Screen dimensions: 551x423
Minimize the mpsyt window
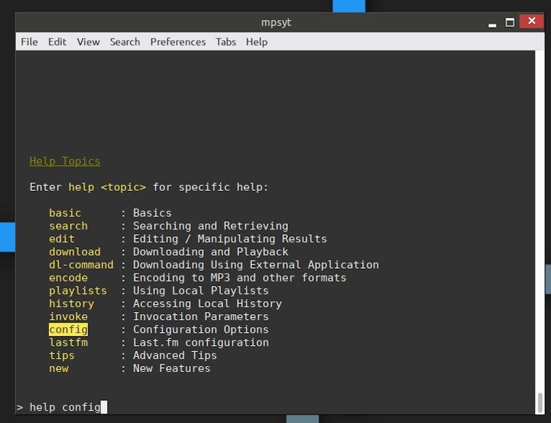[x=492, y=23]
